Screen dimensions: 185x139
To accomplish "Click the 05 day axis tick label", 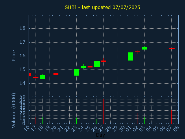I will (156, 128).
